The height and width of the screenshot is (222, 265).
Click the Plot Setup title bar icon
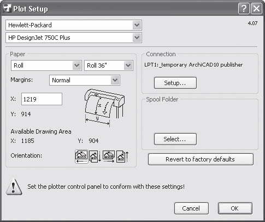click(7, 8)
